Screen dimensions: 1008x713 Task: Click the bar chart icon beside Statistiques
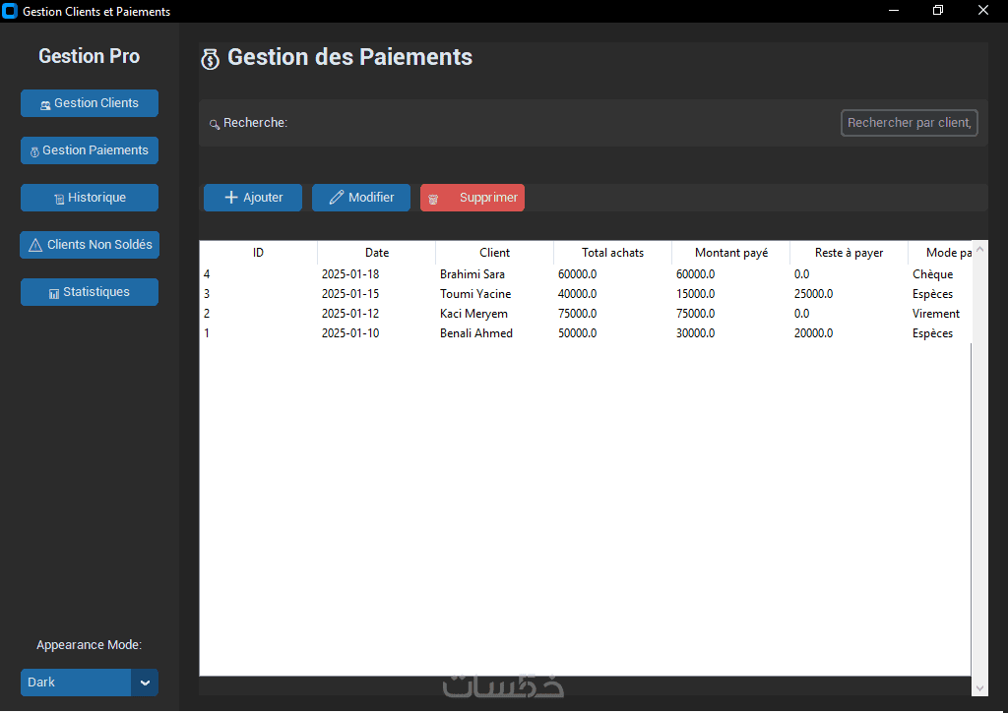click(54, 293)
